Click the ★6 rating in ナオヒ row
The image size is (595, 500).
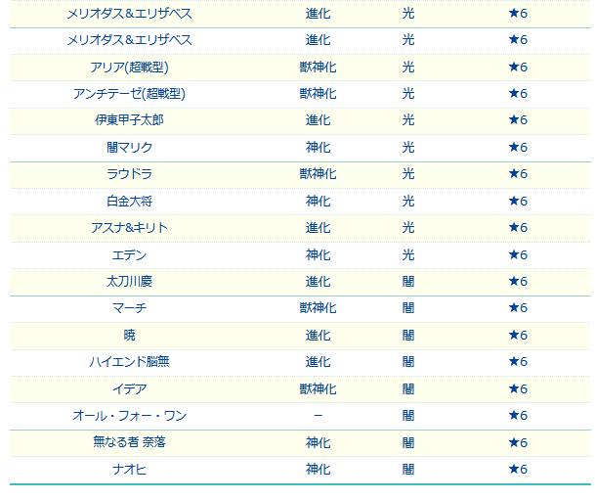pyautogui.click(x=518, y=470)
